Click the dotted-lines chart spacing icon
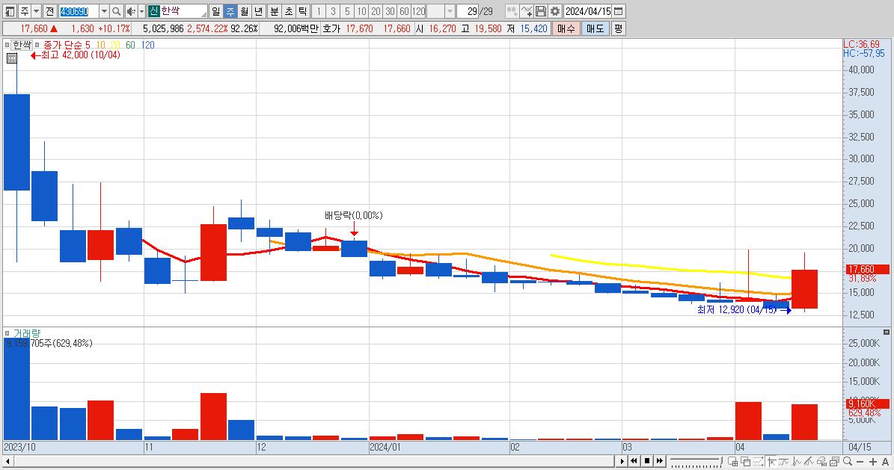 click(x=758, y=461)
